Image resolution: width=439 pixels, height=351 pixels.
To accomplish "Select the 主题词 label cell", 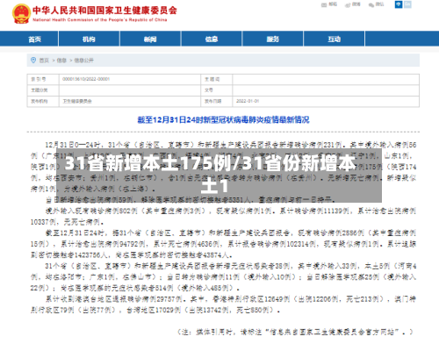I will coord(216,79).
